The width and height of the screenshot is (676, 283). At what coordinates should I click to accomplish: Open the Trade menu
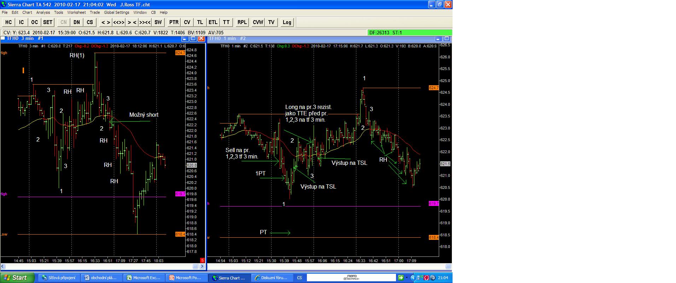[95, 12]
